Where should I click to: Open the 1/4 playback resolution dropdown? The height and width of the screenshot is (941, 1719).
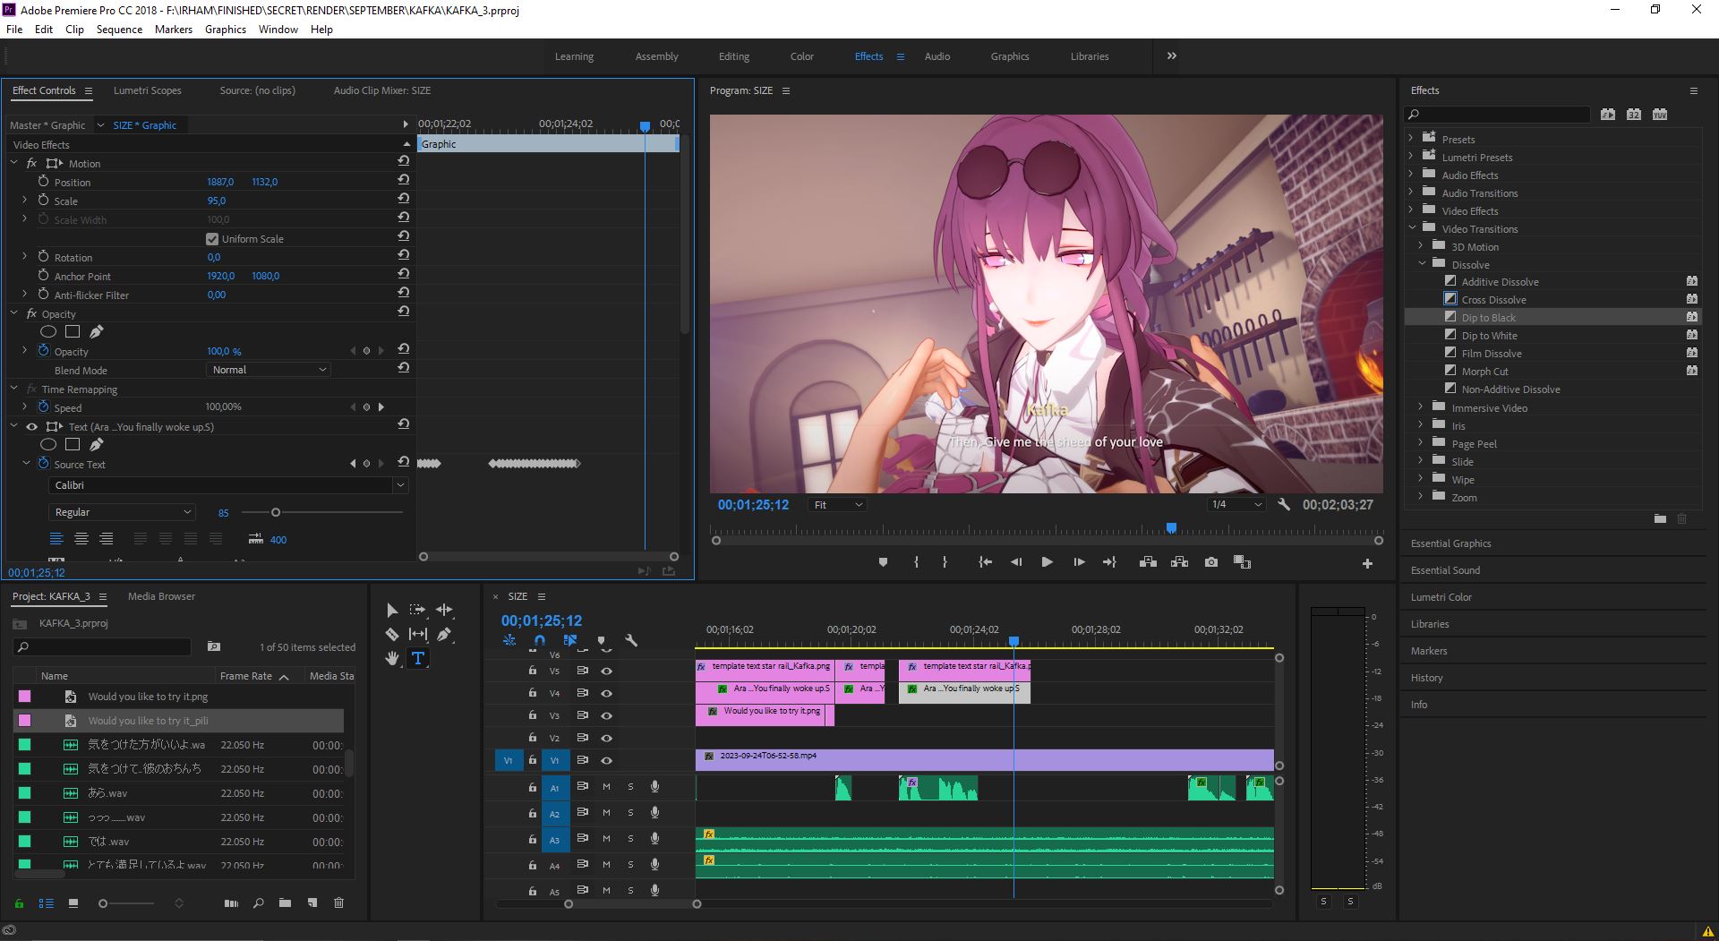1236,505
